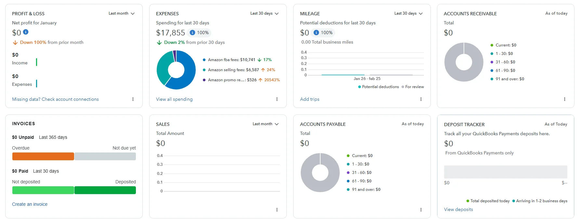Click the orange Overdue invoices bar
The height and width of the screenshot is (224, 579).
point(43,156)
